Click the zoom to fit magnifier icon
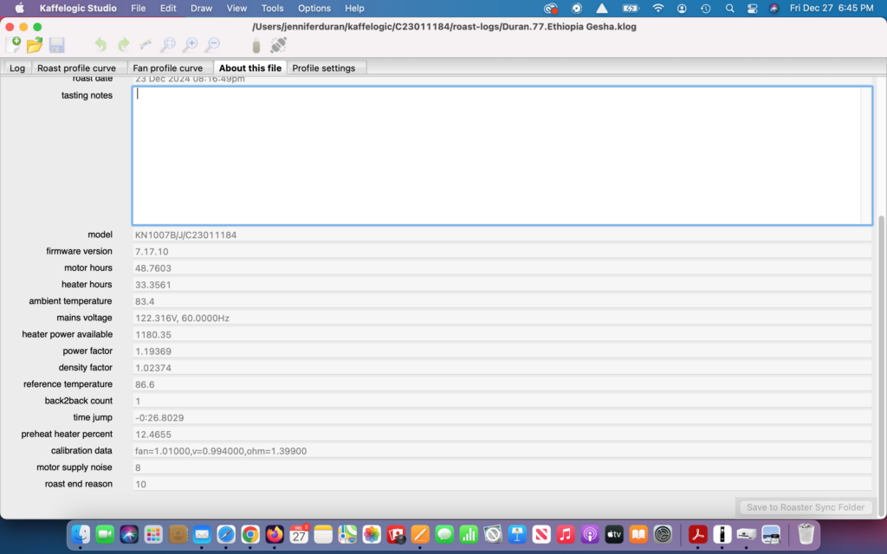Screen dimensions: 887x554 (x=168, y=45)
